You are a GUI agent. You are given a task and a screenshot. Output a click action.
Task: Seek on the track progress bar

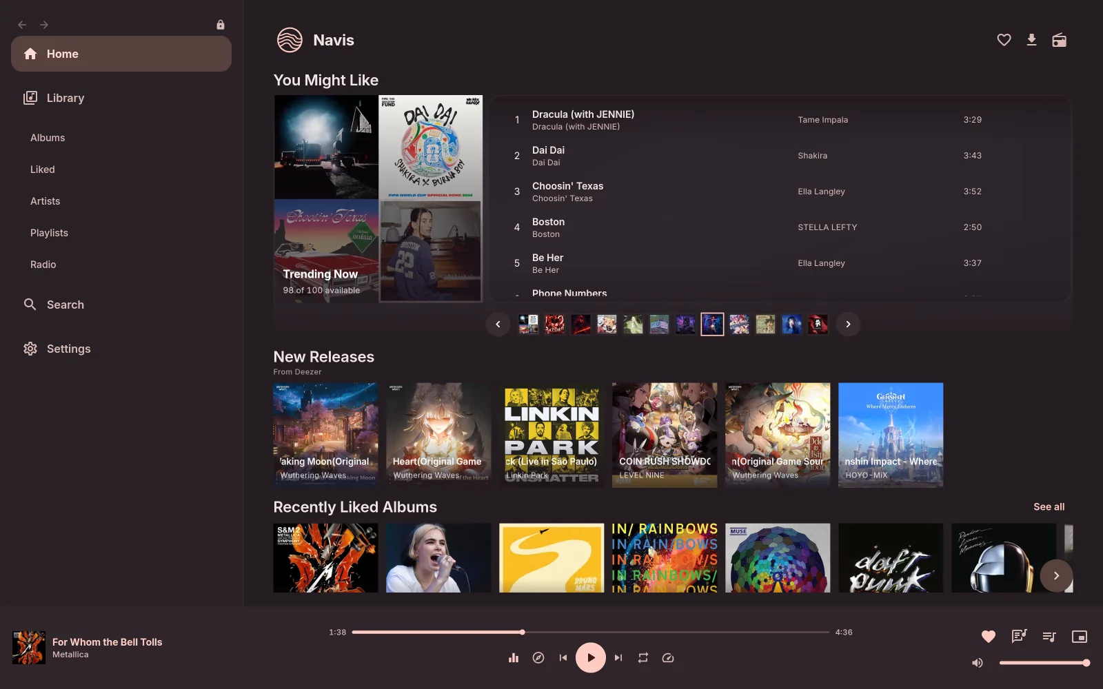tap(591, 632)
